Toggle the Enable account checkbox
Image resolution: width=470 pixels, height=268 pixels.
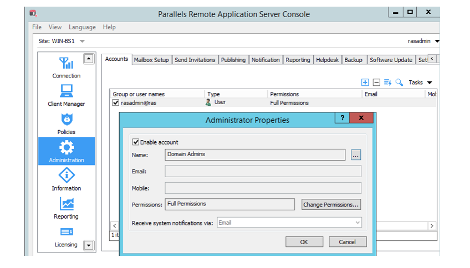[136, 142]
